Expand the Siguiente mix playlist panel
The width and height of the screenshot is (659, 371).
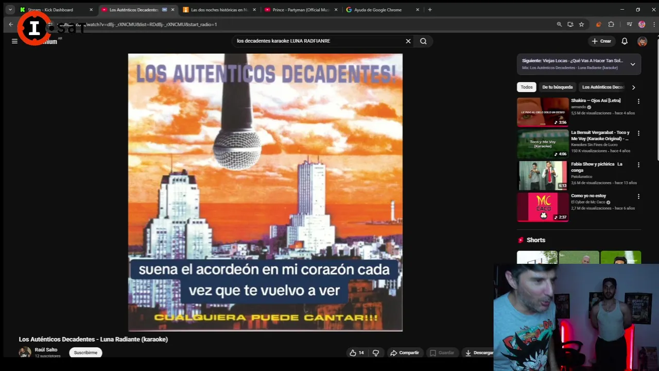pos(633,64)
